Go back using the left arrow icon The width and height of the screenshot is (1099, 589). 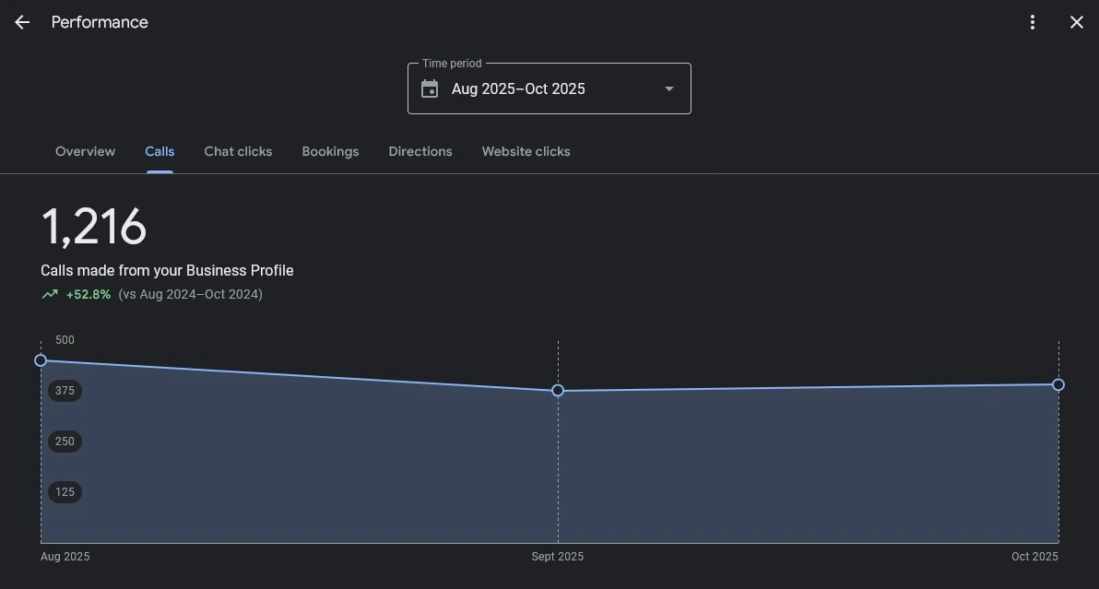(22, 22)
